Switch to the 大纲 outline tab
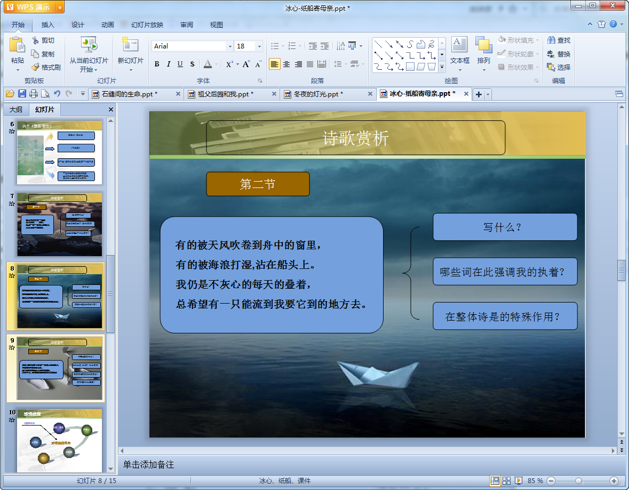 [16, 109]
